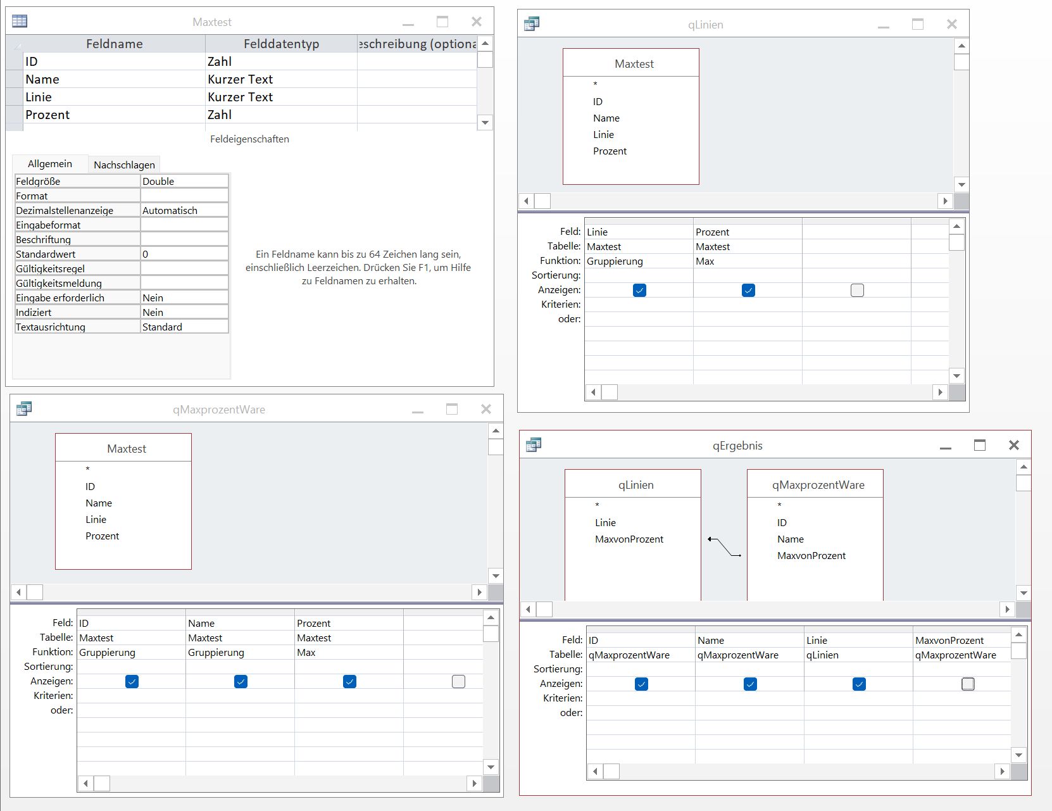
Task: Open Dezimalstellenanzeige Automatisch dropdown
Action: tap(184, 210)
